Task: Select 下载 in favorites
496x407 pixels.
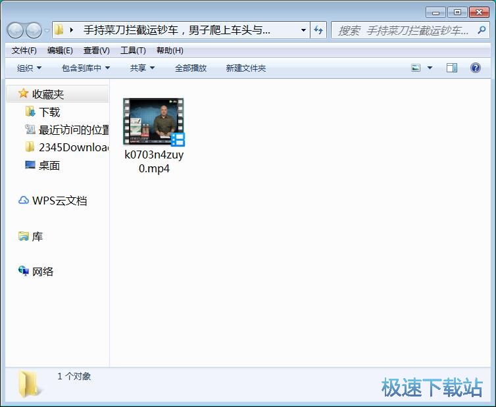Action: pos(49,112)
